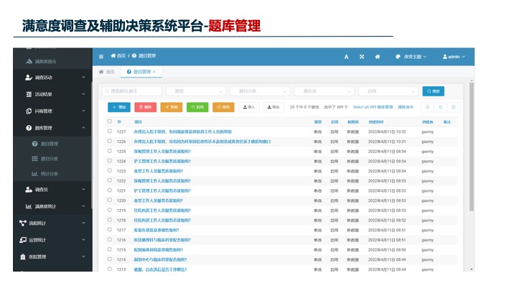The image size is (517, 291).
Task: Click the table refresh icon button
Action: [x=439, y=107]
